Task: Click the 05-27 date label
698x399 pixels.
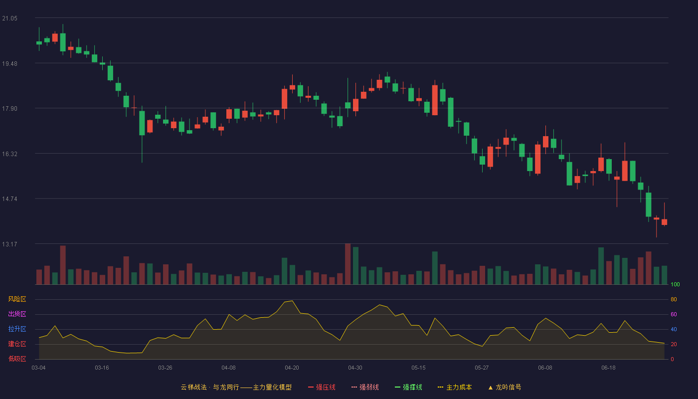Action: [482, 368]
